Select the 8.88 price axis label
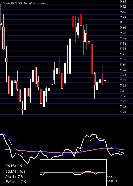 pyautogui.click(x=123, y=38)
